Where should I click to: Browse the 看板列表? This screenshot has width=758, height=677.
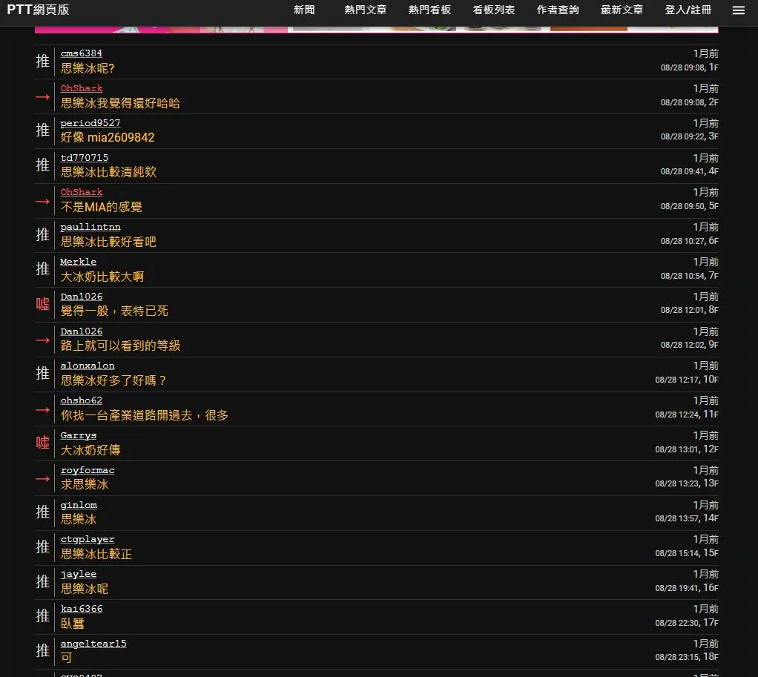[x=493, y=10]
